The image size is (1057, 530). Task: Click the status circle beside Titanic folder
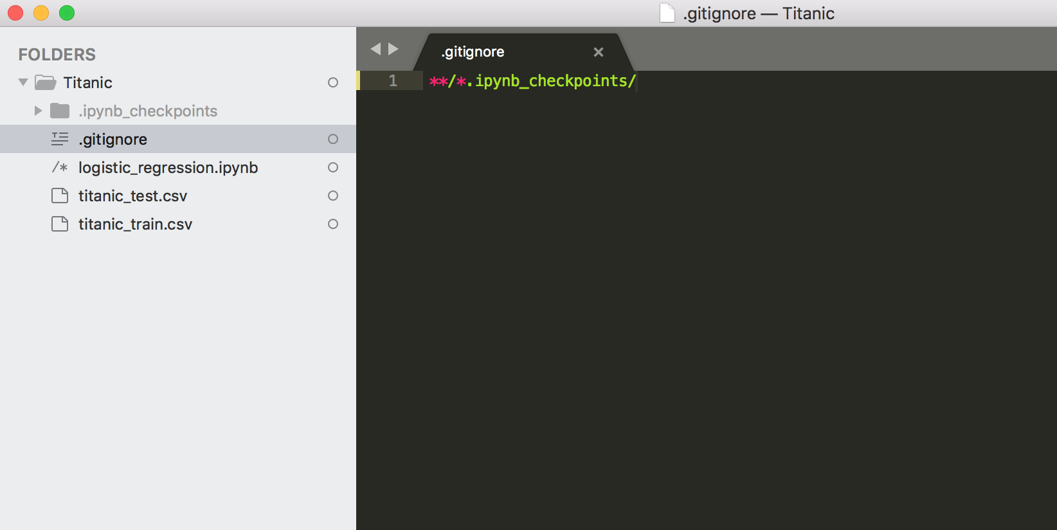[x=333, y=82]
